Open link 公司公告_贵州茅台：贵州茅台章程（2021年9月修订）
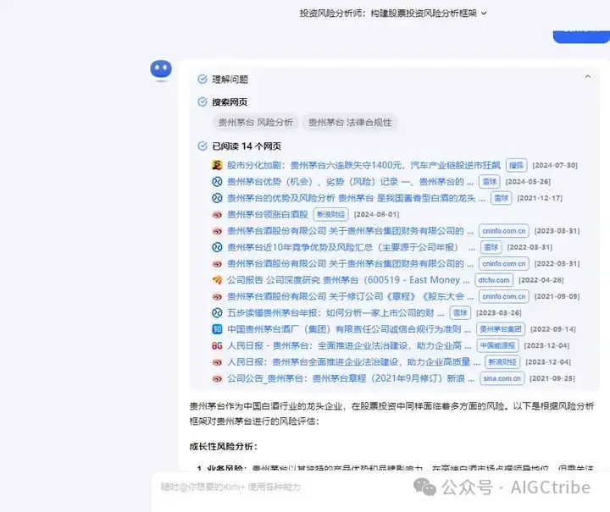The image size is (610, 512). point(351,378)
